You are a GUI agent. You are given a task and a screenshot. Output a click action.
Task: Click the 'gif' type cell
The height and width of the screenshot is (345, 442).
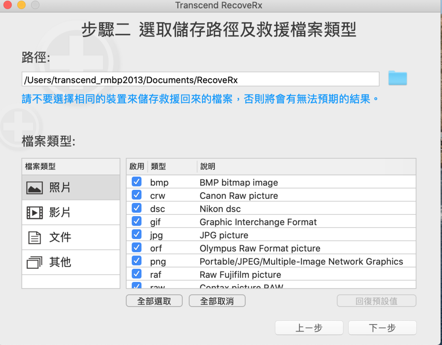[x=155, y=223]
